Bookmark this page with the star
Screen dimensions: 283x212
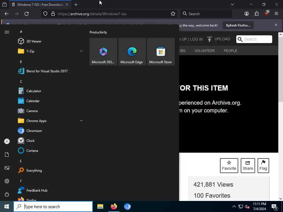pos(173,14)
